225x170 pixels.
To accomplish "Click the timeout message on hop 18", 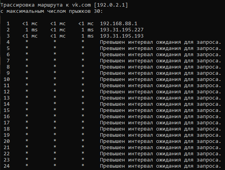I will pyautogui.click(x=160, y=129).
